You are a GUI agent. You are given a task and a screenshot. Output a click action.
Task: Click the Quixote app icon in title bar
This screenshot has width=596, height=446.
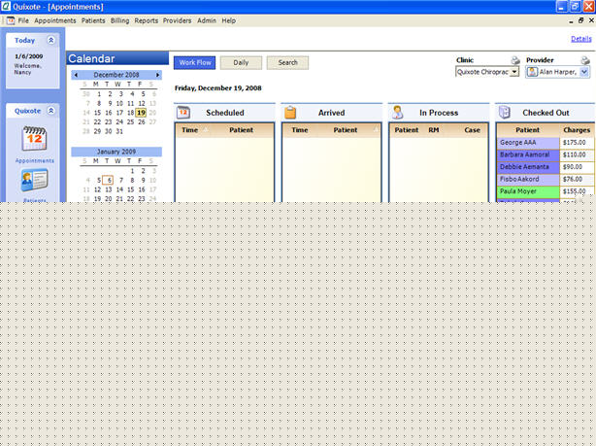tap(6, 7)
